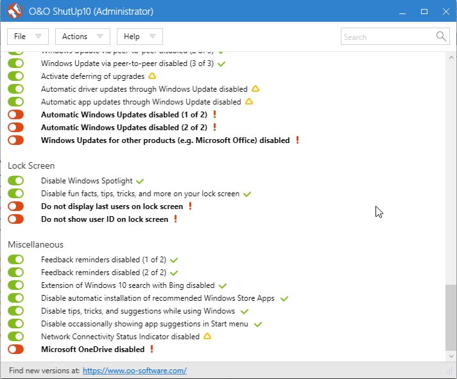This screenshot has width=457, height=379.
Task: Click checkmark beside recommended Windows Store Apps
Action: [x=284, y=299]
